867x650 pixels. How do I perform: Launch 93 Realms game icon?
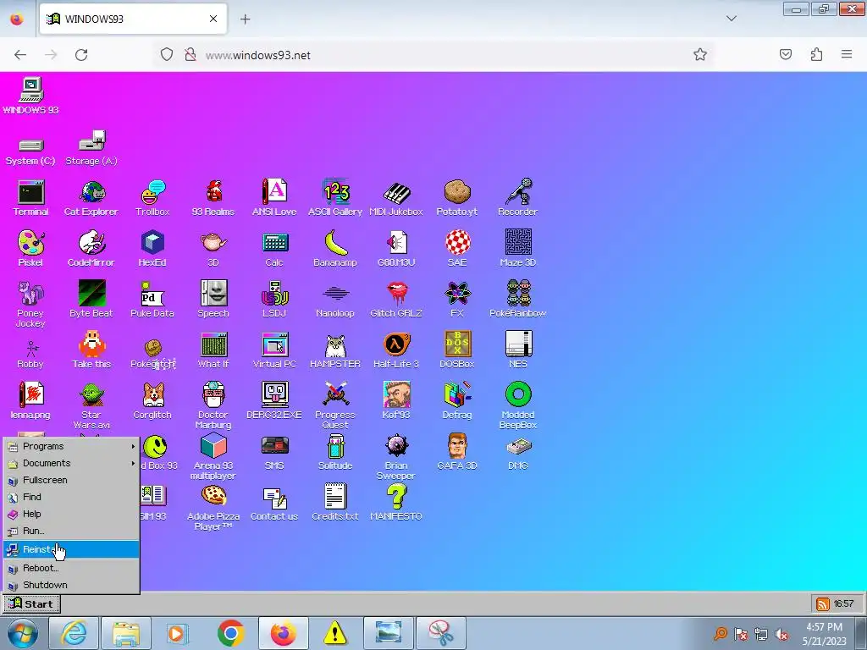213,197
